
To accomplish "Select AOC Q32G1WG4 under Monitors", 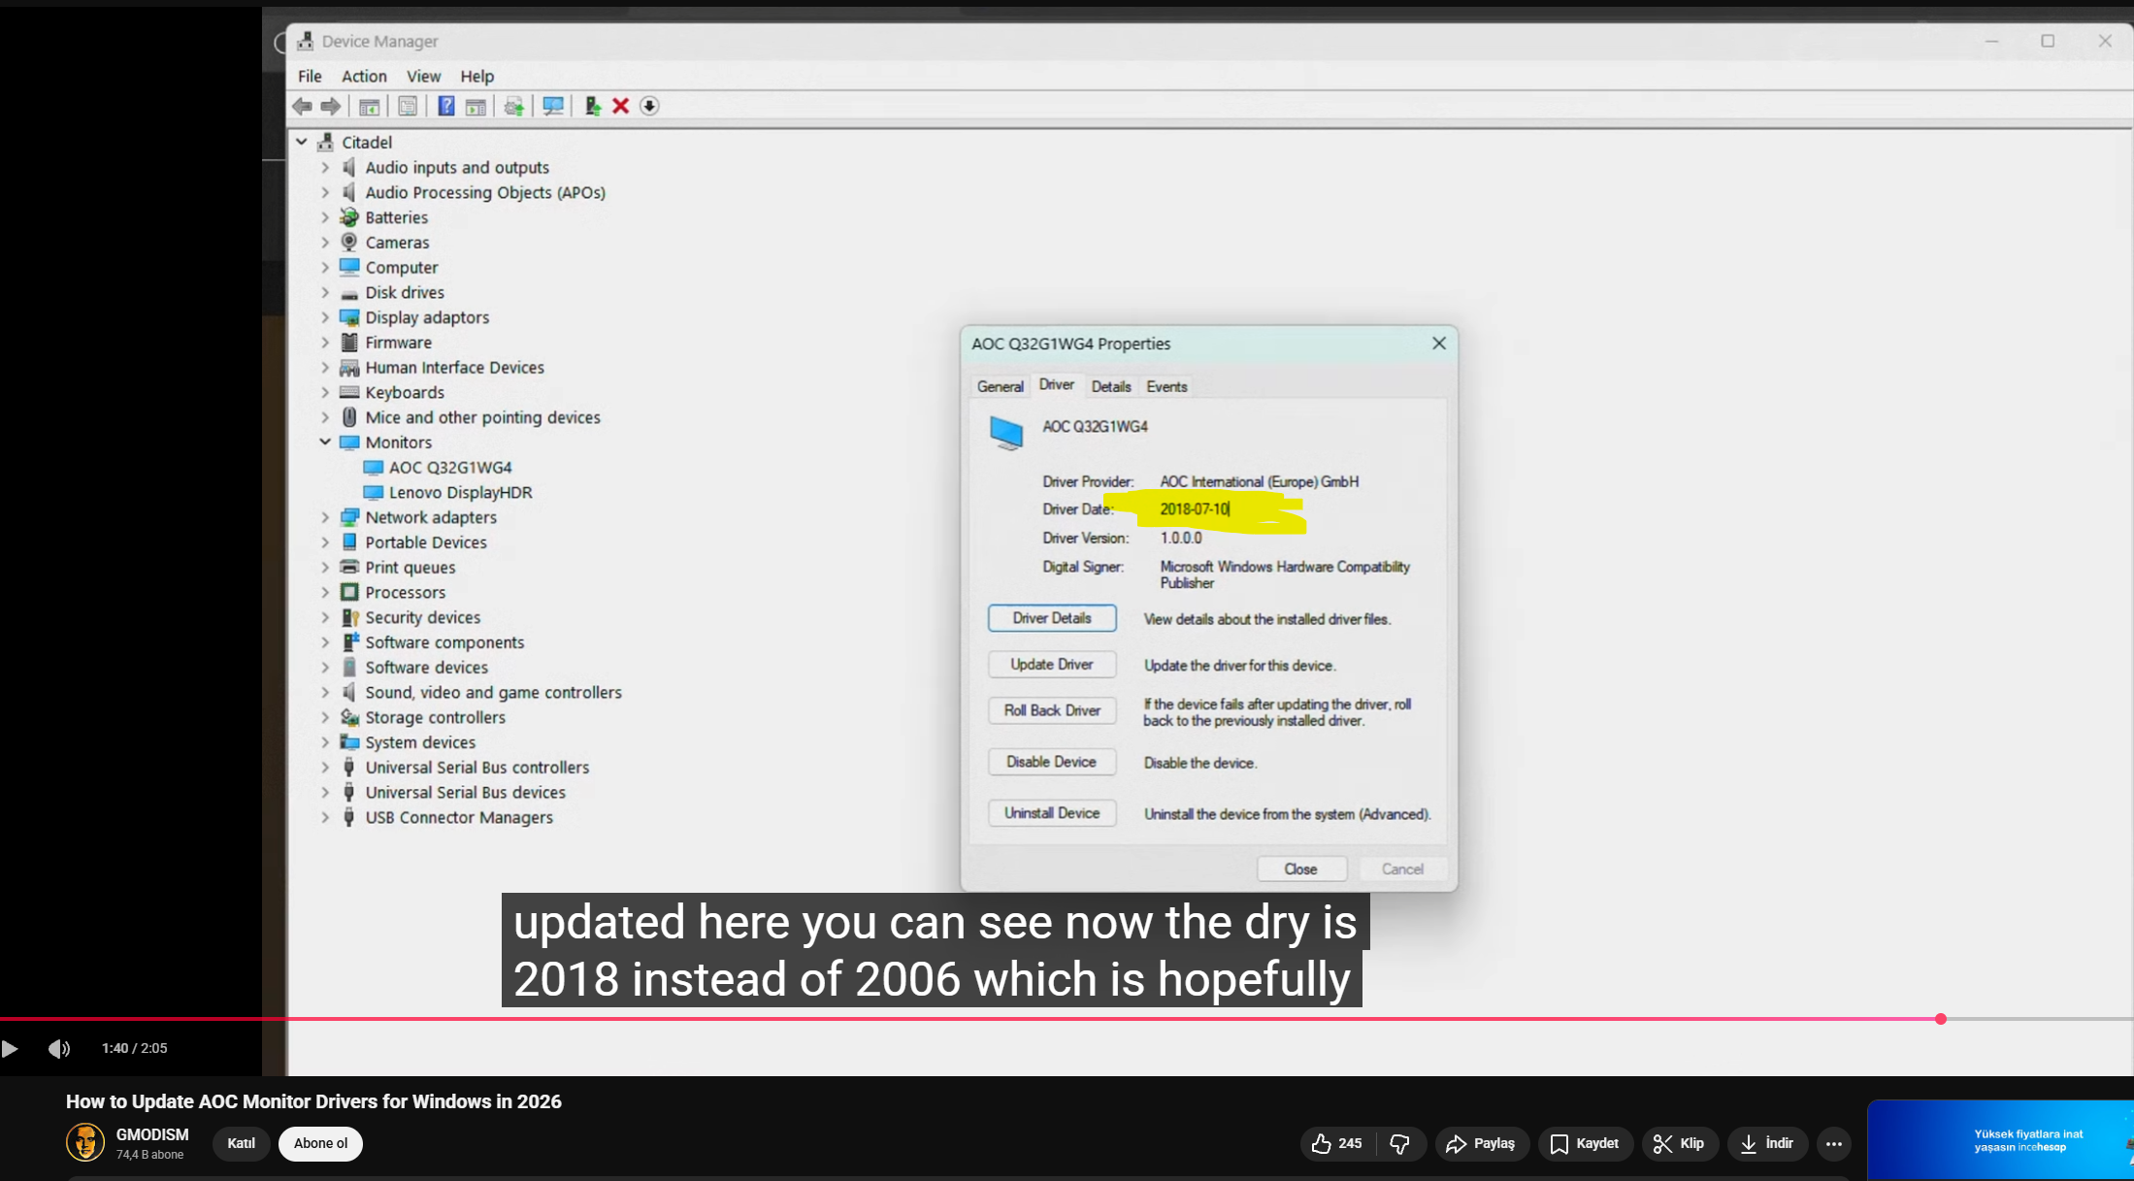I will (x=450, y=467).
